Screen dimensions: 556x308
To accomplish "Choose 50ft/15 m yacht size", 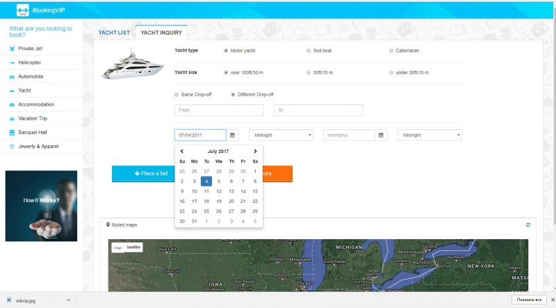I will point(309,73).
